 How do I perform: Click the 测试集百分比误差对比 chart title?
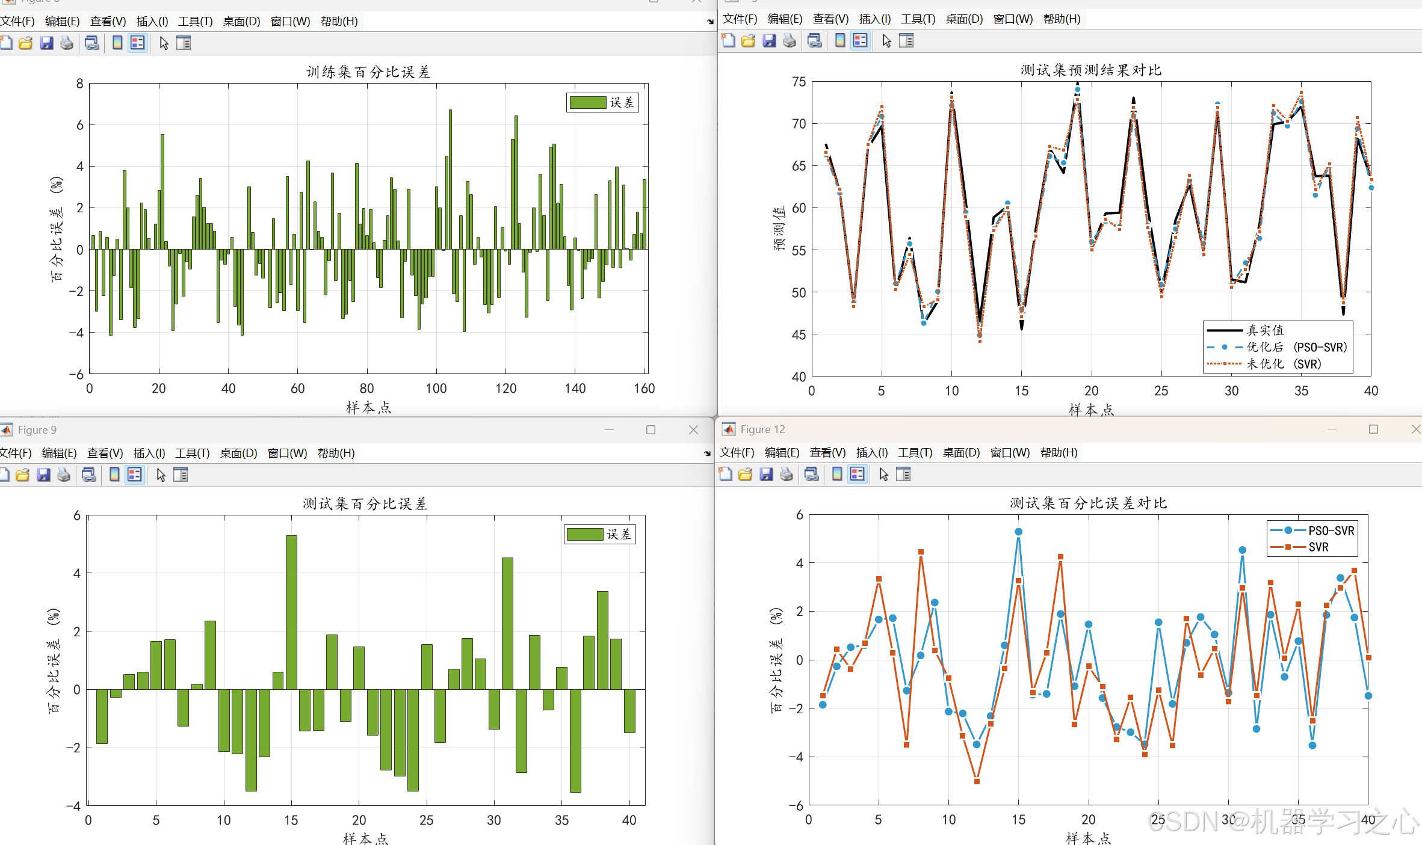1088,503
